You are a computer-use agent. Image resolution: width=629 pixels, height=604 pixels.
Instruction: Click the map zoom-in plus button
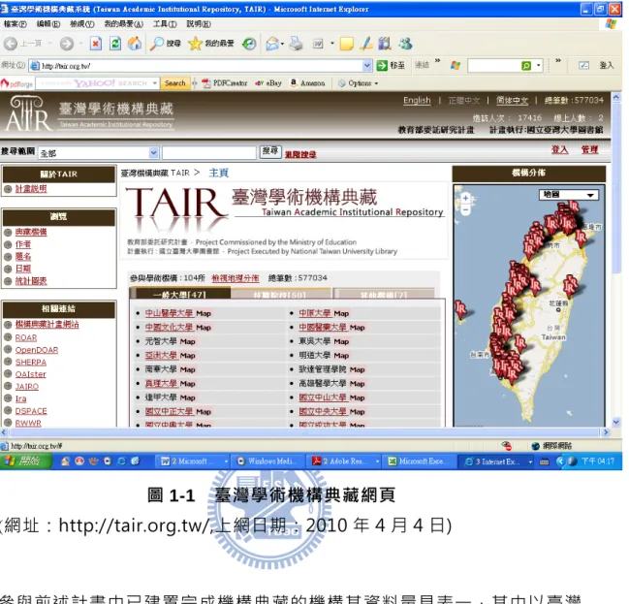(465, 198)
